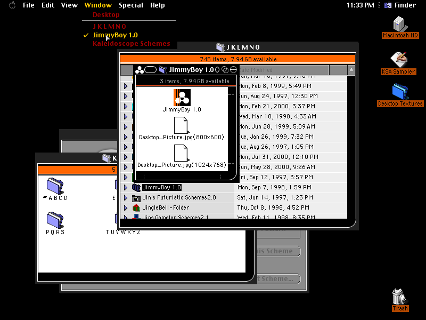
Task: Select the P Q R S folder icon
Action: [55, 220]
